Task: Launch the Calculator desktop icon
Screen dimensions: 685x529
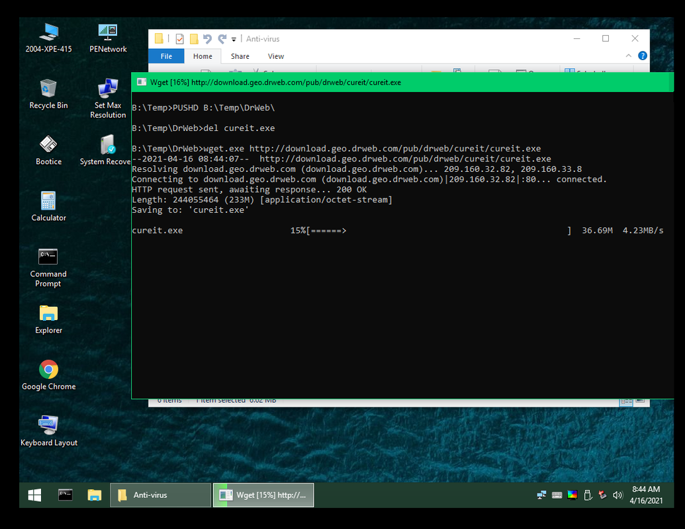Action: pyautogui.click(x=48, y=206)
